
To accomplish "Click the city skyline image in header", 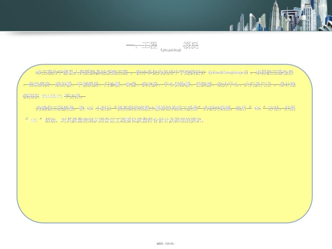I will (x=281, y=15).
